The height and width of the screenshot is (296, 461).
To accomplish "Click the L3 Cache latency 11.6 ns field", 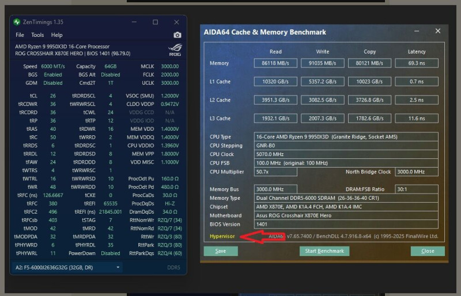I will click(x=417, y=119).
